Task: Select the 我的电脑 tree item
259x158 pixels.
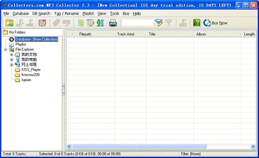Action: pos(29,59)
